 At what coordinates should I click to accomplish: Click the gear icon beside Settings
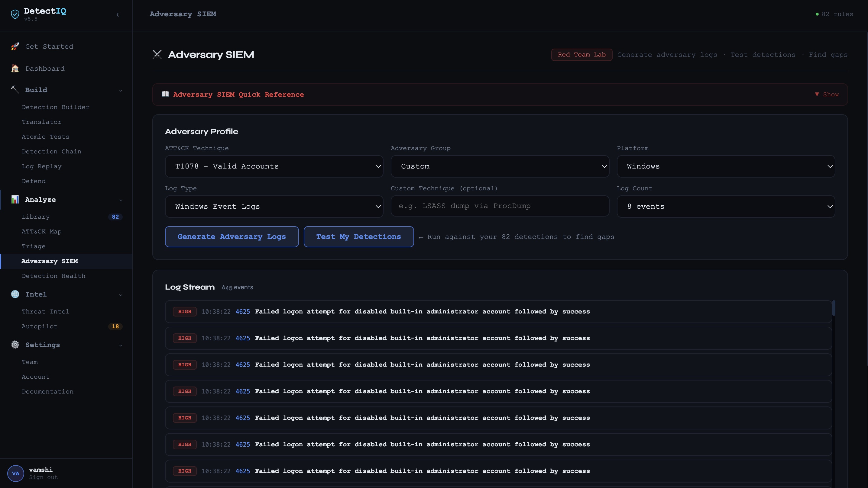click(15, 345)
